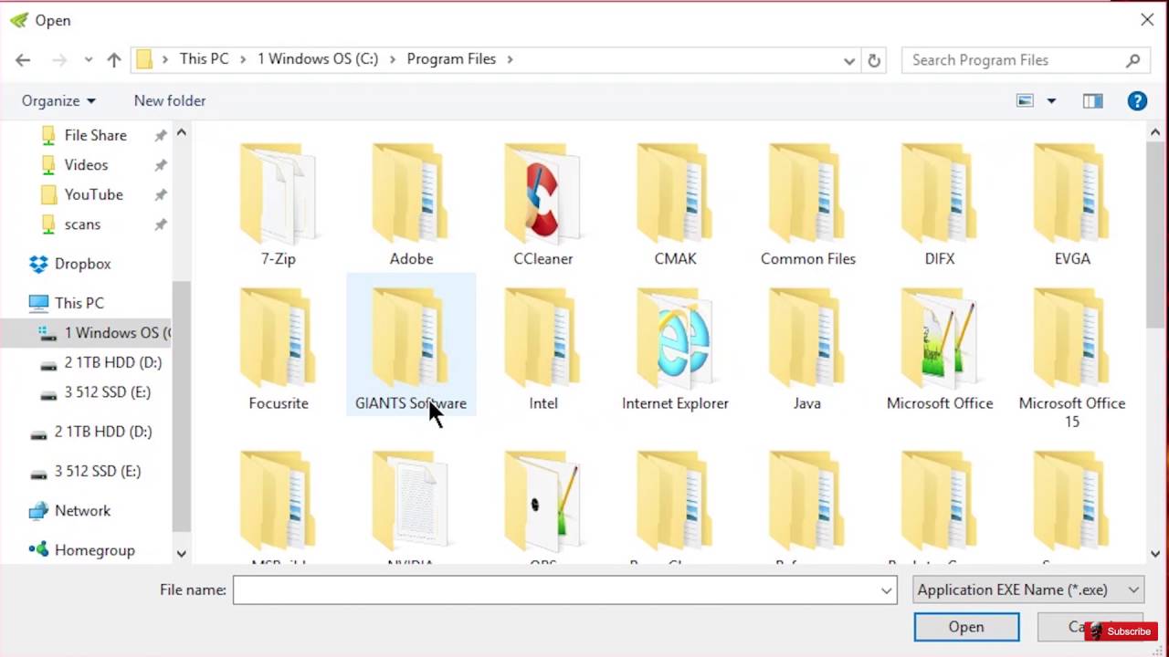The height and width of the screenshot is (657, 1169).
Task: Select 3 512 SSD (E:) under This PC
Action: 107,392
